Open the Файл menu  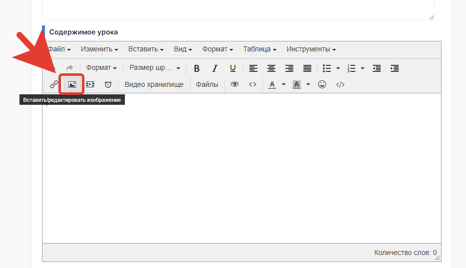pos(59,49)
